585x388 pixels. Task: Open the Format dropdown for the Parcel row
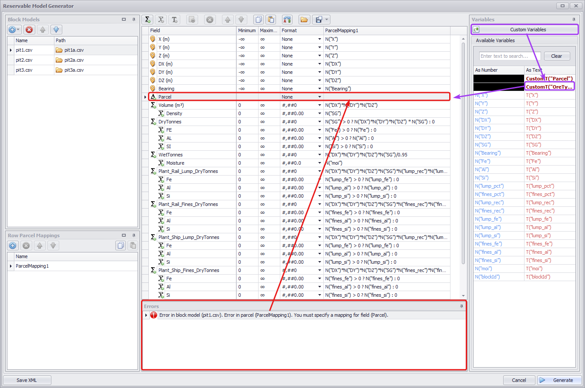coord(319,97)
